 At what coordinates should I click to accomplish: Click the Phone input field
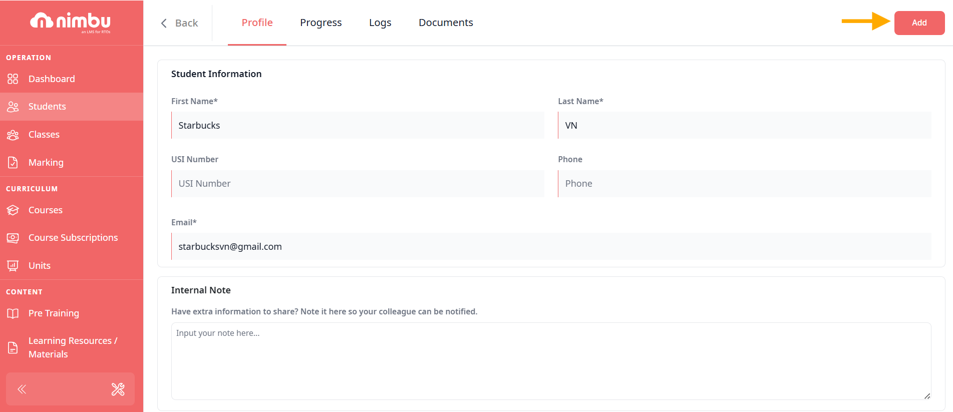[745, 184]
